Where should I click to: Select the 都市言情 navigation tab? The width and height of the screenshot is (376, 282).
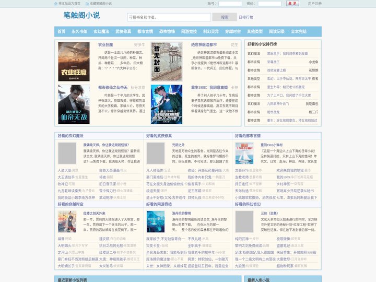[145, 31]
